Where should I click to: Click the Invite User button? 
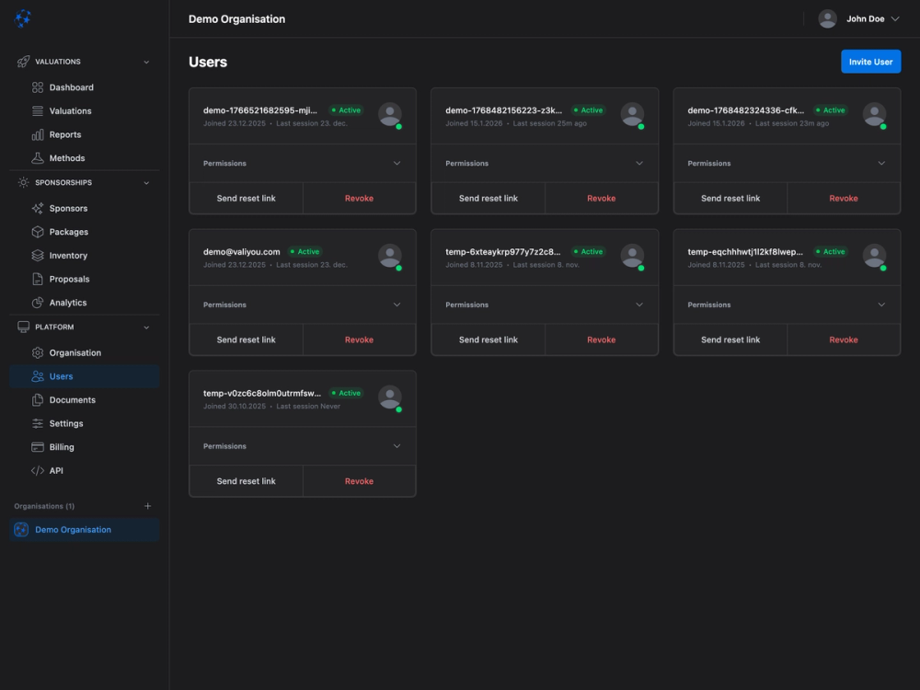[x=870, y=61]
